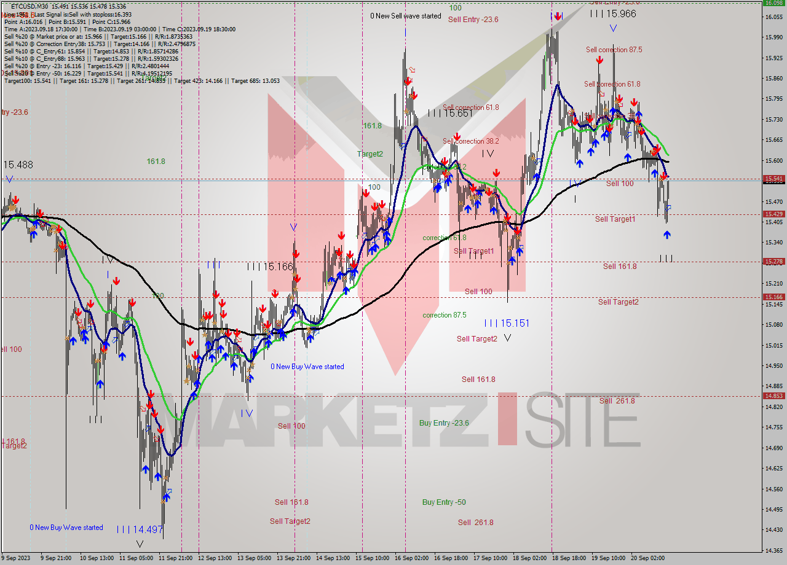Click the 15.340 price axis value
Screen dimensions: 787x565
click(x=773, y=243)
